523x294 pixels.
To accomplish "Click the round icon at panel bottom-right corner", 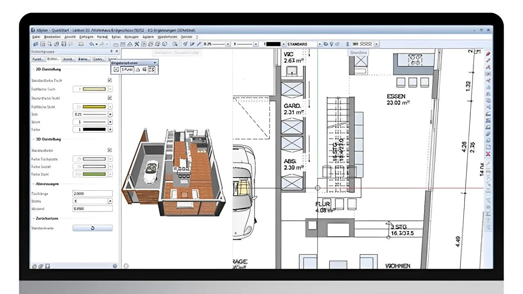I will point(115,266).
